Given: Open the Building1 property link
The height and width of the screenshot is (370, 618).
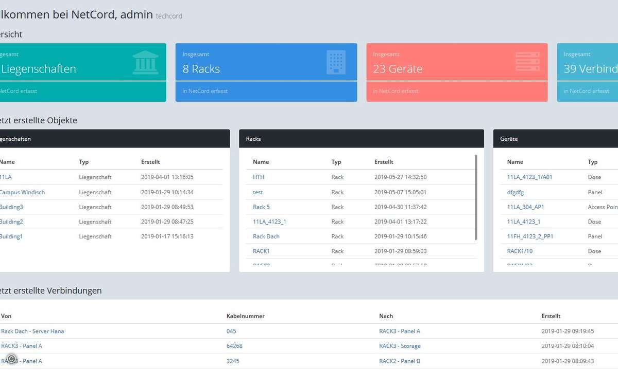Looking at the screenshot, I should tap(11, 236).
